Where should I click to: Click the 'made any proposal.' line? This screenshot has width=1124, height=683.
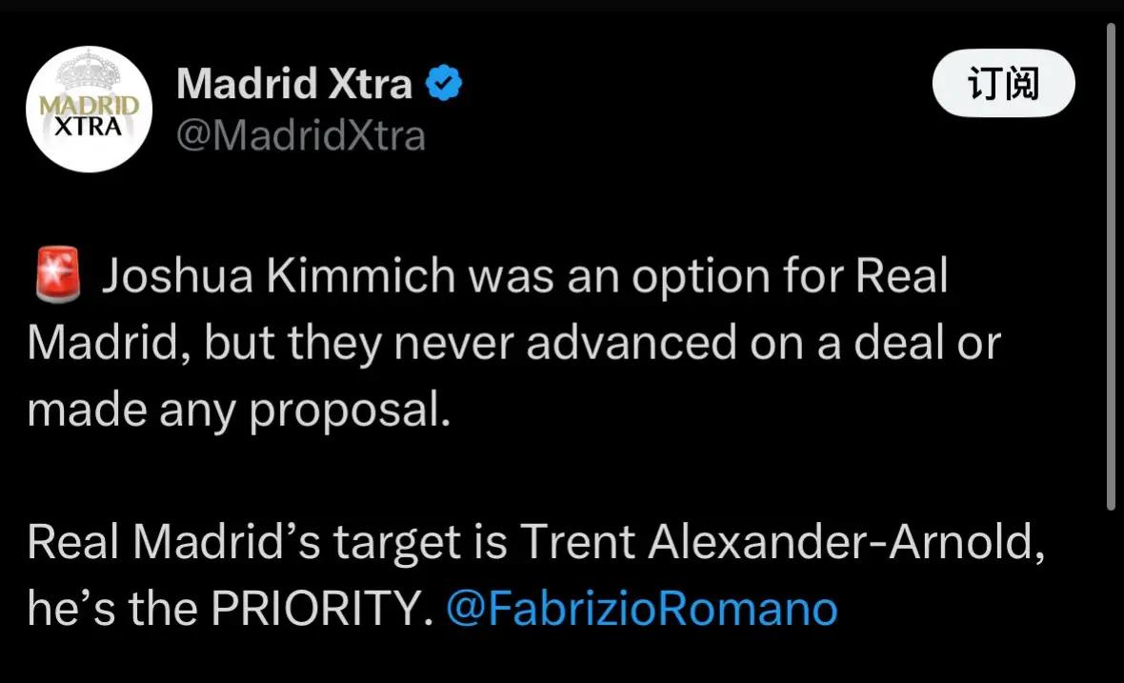click(239, 410)
